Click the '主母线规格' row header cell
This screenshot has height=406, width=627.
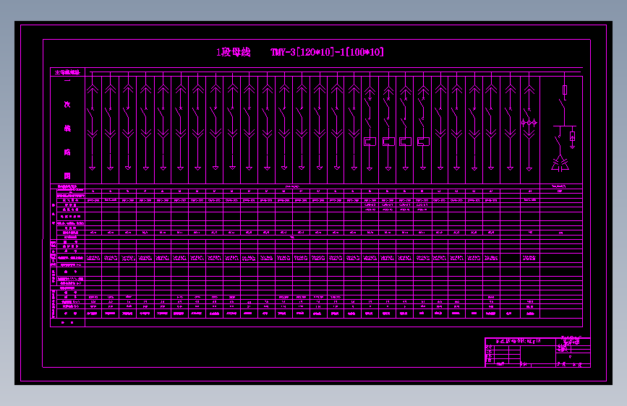coord(67,72)
